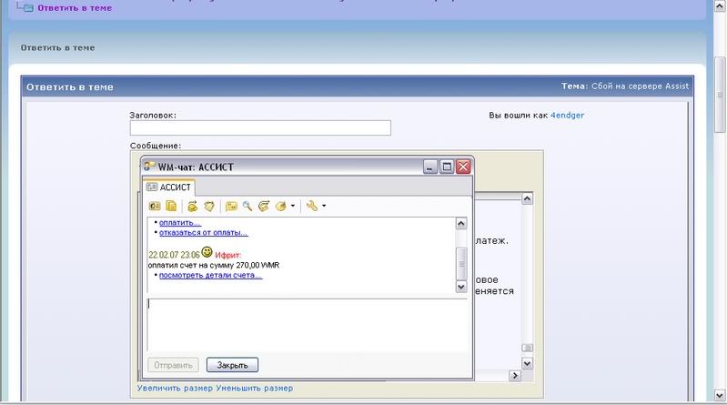Viewport: 727px width, 405px height.
Task: Click the WM-чат window title icon
Action: (149, 166)
